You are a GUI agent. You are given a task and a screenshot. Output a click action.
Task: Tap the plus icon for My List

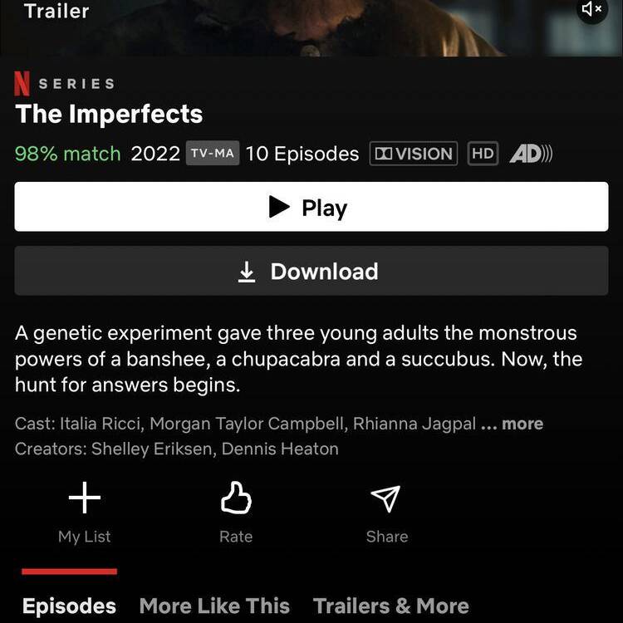pos(84,498)
